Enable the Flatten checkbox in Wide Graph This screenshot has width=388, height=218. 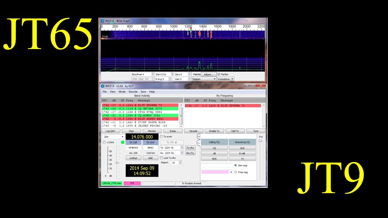(219, 74)
